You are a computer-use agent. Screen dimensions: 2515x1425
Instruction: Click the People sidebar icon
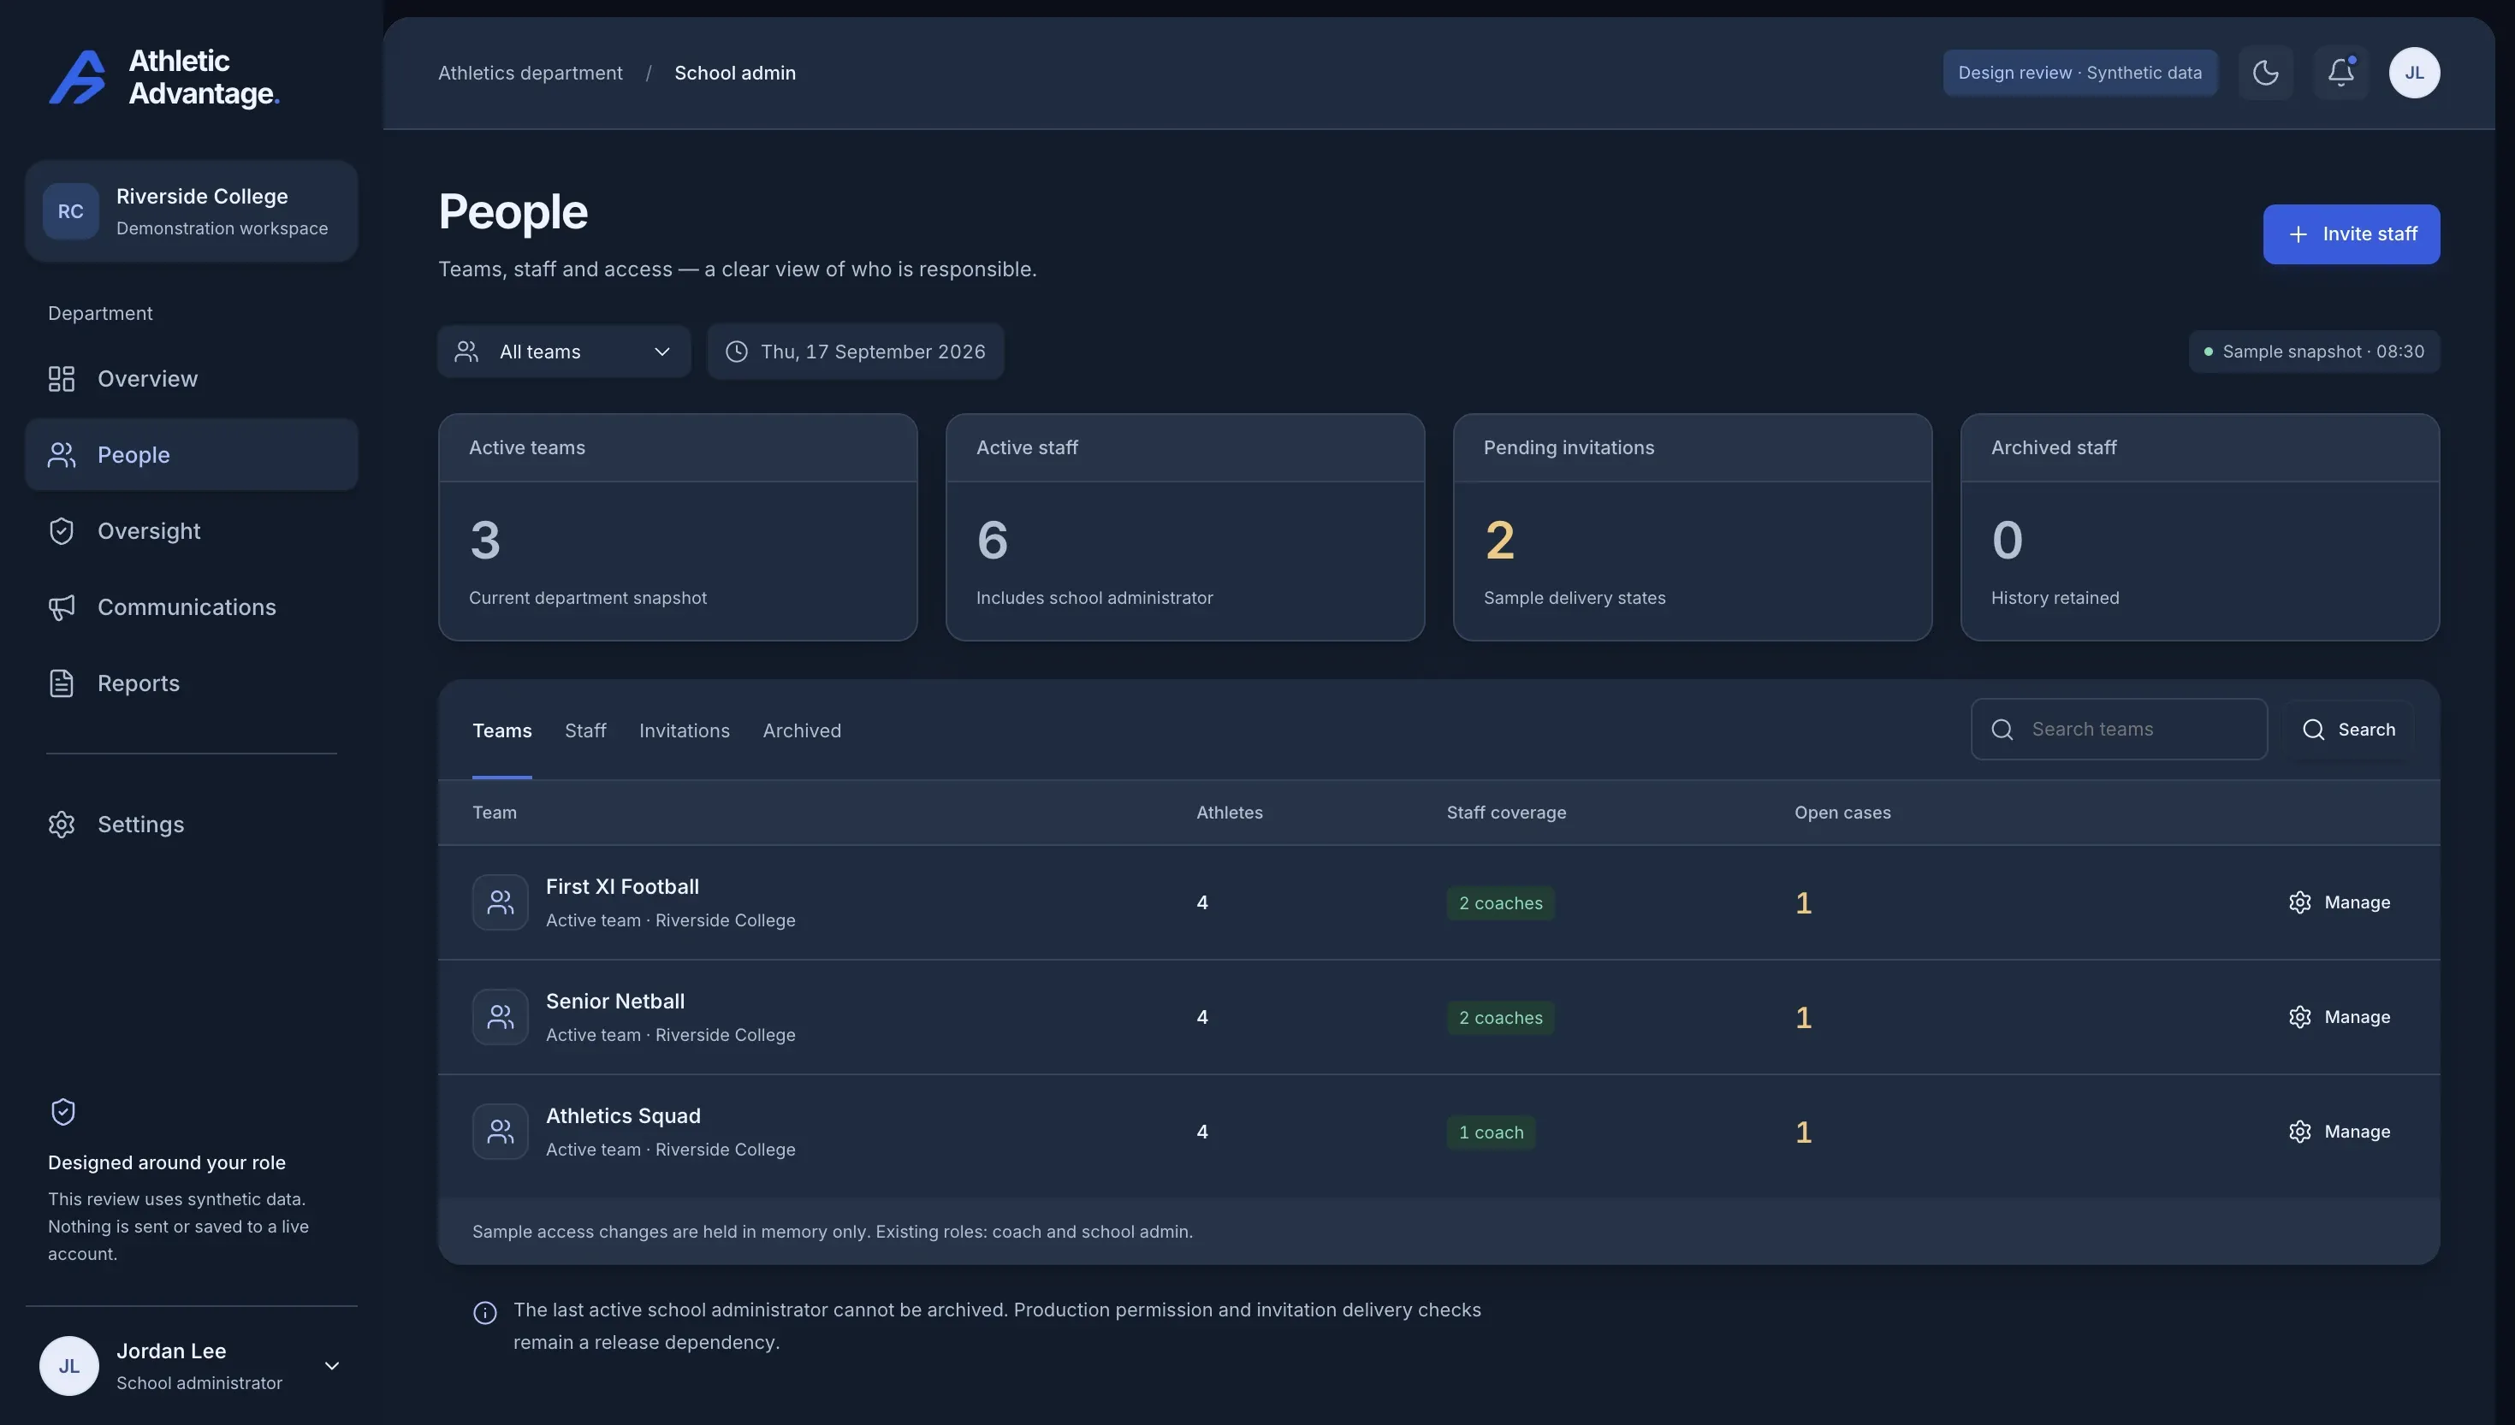pyautogui.click(x=62, y=455)
